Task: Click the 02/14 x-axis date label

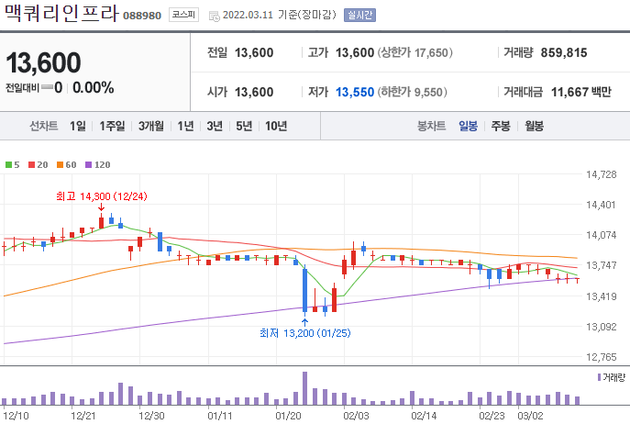Action: [424, 416]
